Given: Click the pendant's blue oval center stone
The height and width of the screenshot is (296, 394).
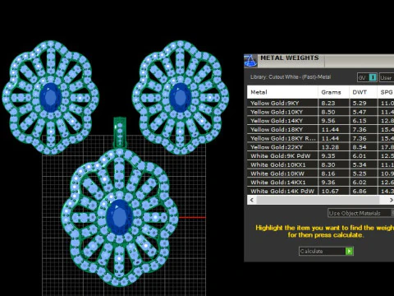Looking at the screenshot, I should point(119,217).
